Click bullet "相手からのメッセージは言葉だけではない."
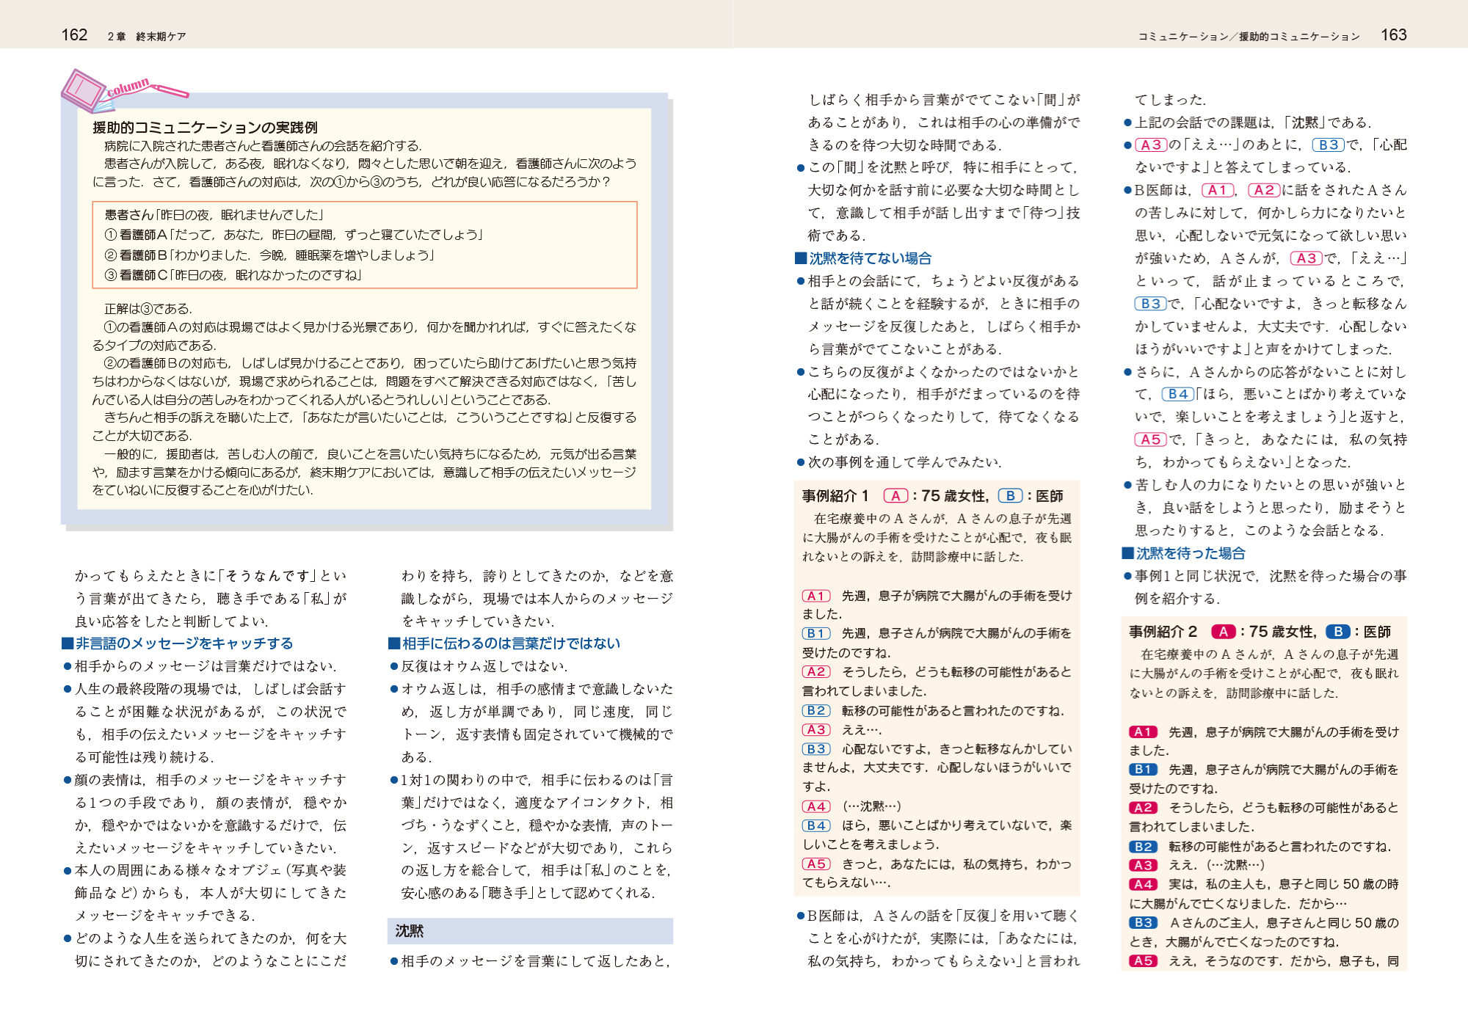The image size is (1468, 1036). coord(200,666)
